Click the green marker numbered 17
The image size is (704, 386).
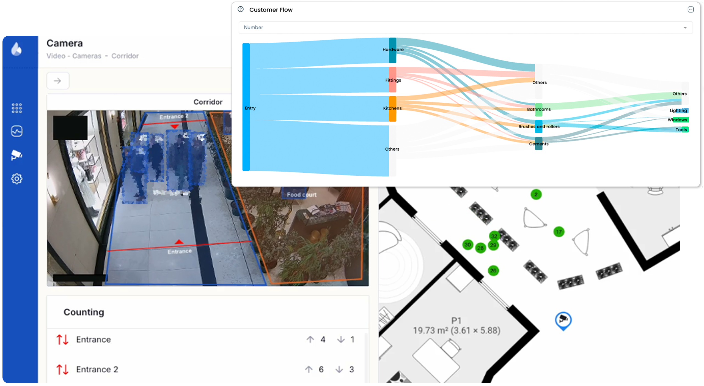pyautogui.click(x=559, y=232)
